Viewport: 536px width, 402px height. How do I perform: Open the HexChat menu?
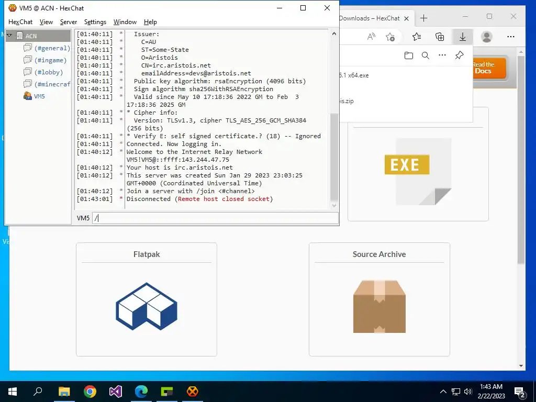pyautogui.click(x=20, y=22)
